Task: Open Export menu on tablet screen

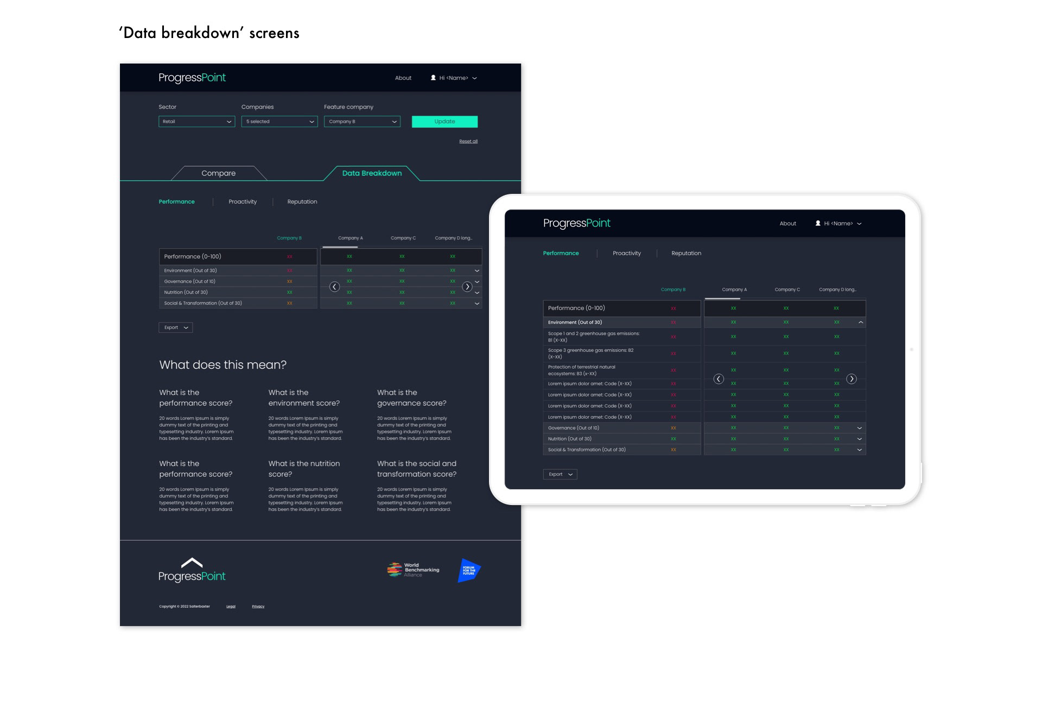Action: 560,475
